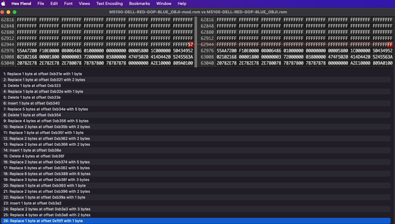Select diff 13: Replace at offset 0xb366
The height and width of the screenshot is (224, 395).
[196, 144]
